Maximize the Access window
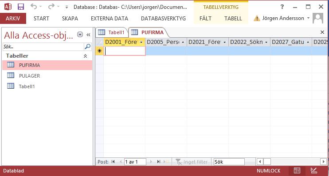 (x=308, y=7)
